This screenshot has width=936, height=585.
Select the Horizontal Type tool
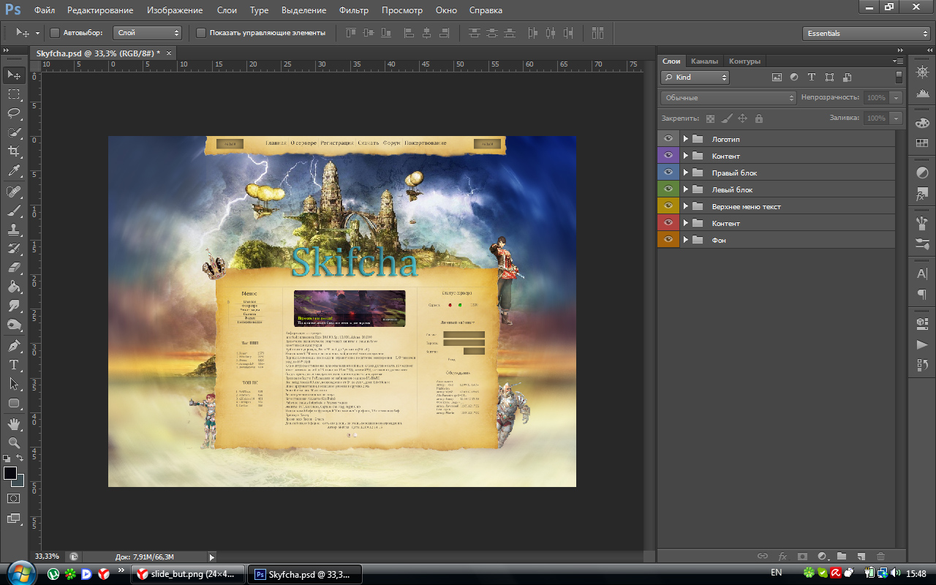pyautogui.click(x=14, y=365)
